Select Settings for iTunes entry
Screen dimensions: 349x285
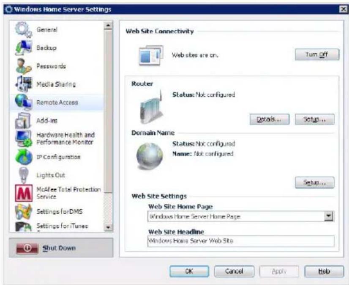(57, 226)
